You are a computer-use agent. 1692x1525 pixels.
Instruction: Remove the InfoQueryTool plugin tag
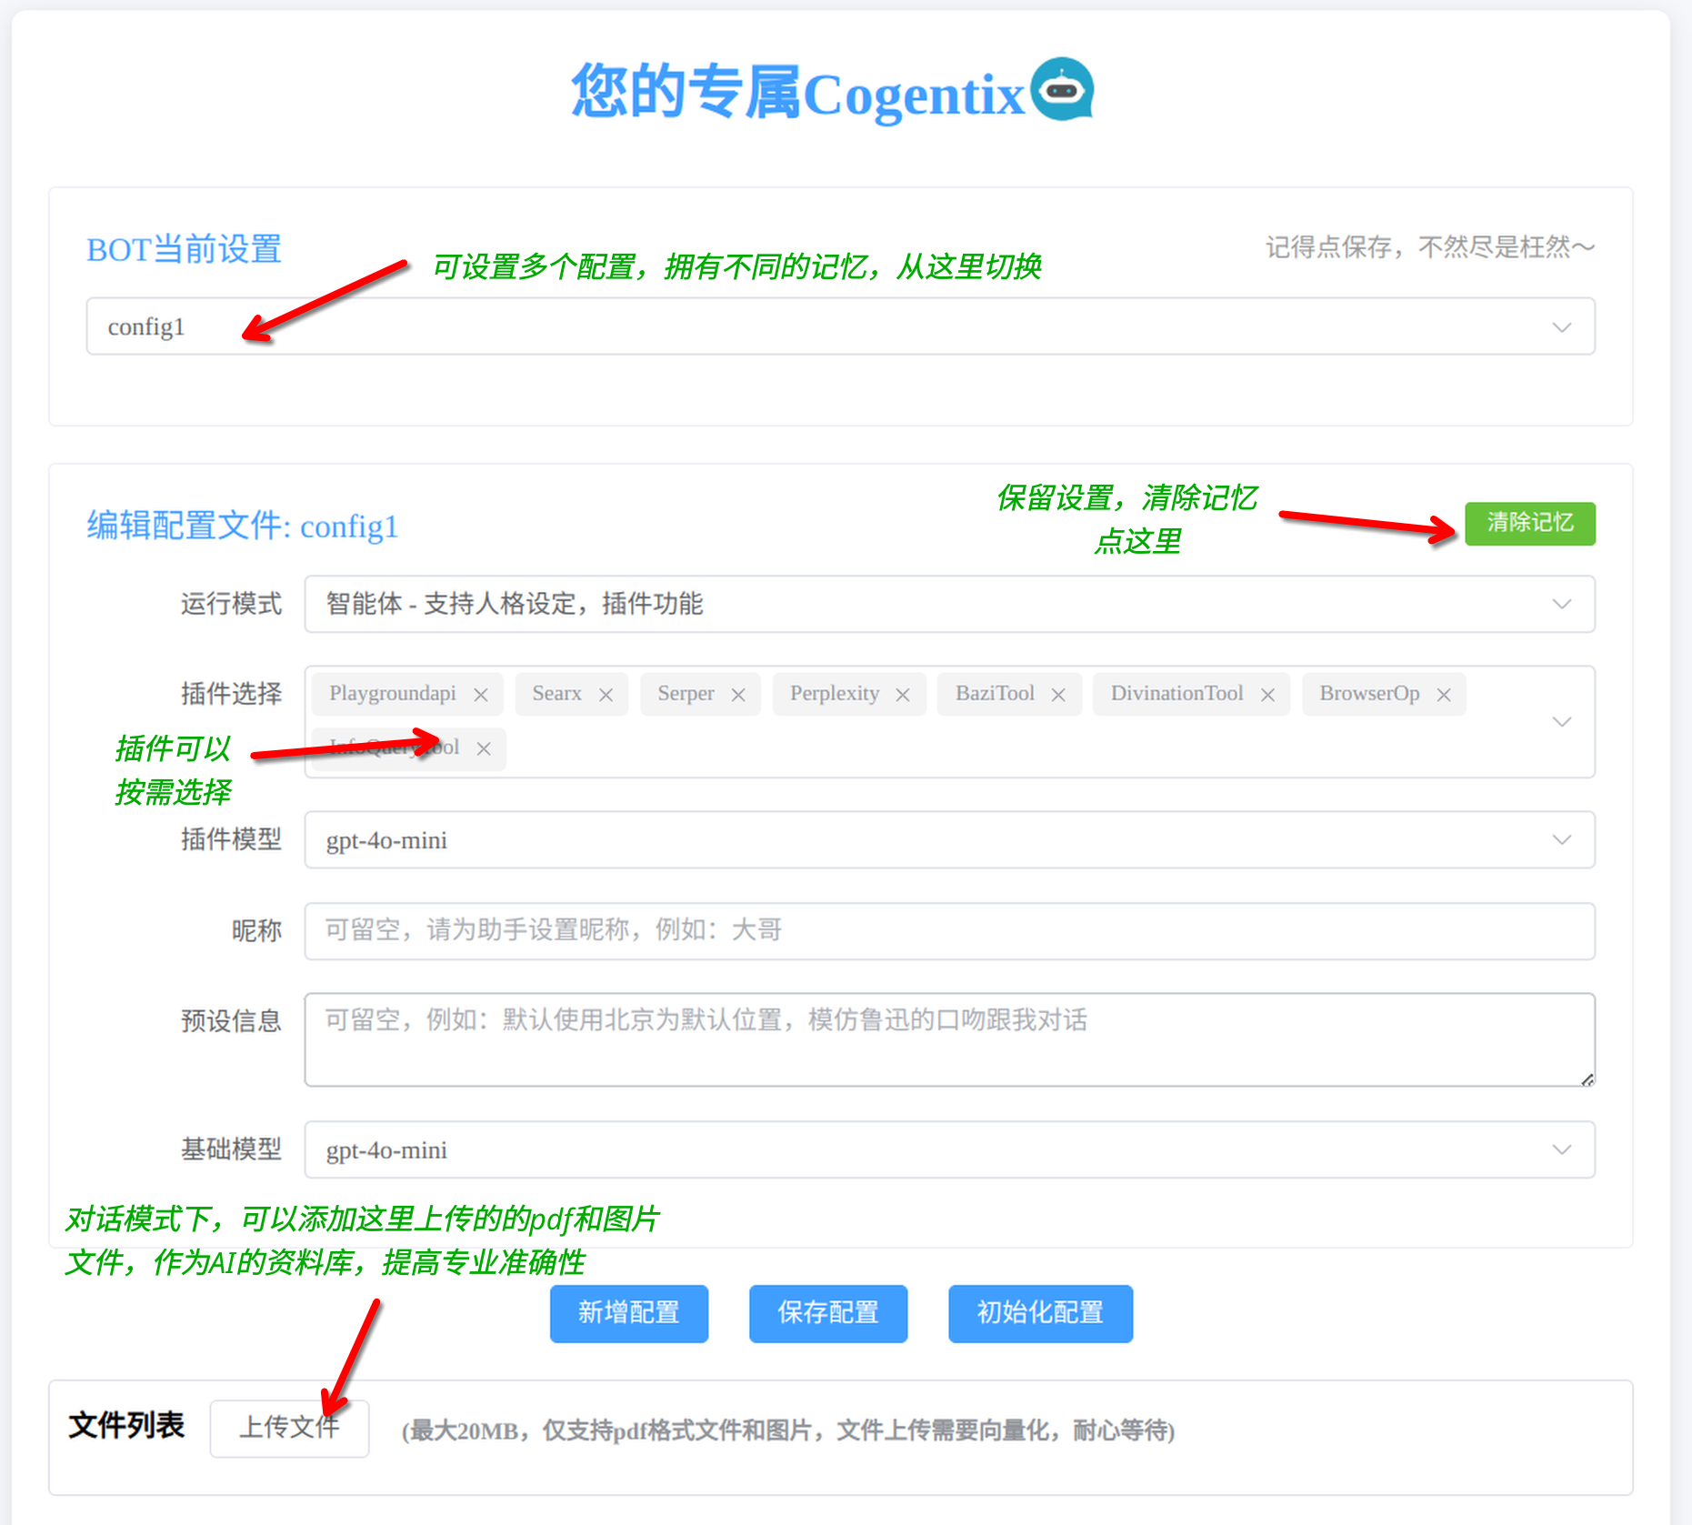click(484, 748)
